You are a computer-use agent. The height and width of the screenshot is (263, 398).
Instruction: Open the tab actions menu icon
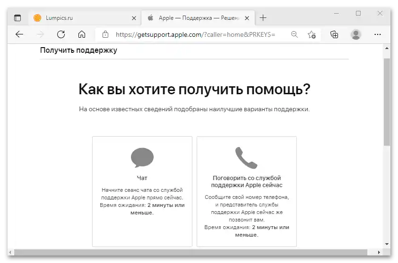(17, 18)
